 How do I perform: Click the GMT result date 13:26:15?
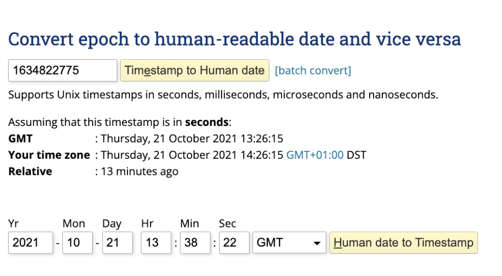192,139
